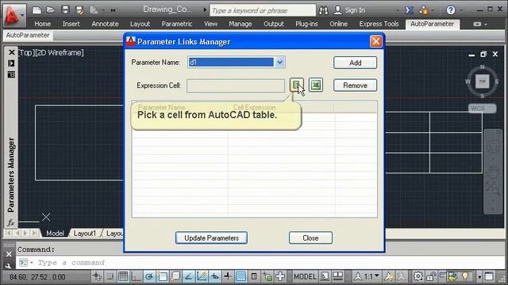
Task: Toggle Dynamic UCS in status bar
Action: coord(202,276)
